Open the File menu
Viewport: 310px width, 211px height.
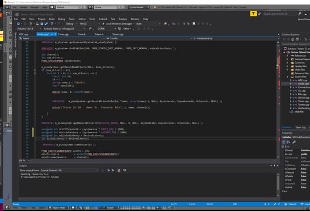pyautogui.click(x=16, y=19)
